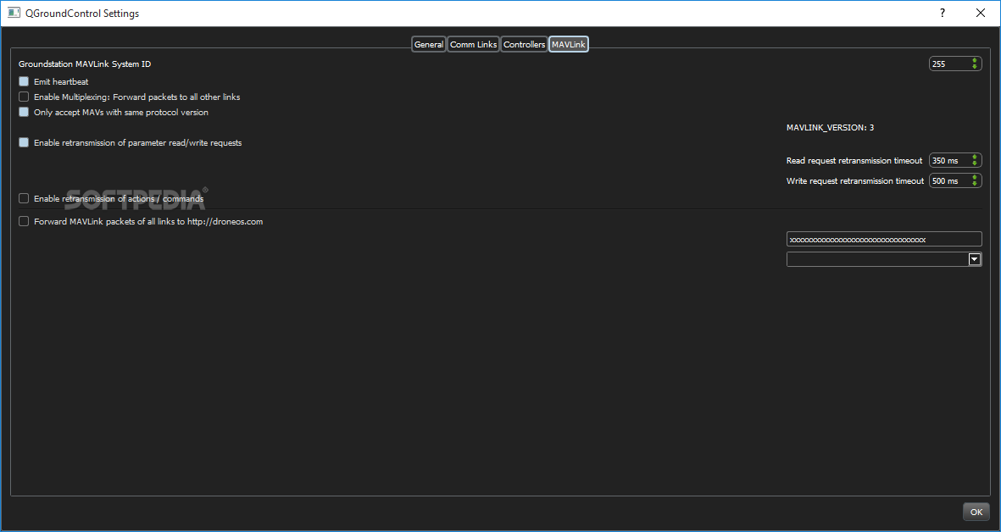The image size is (1001, 532).
Task: Toggle retransmission of parameter read/write requests
Action: pyautogui.click(x=24, y=143)
